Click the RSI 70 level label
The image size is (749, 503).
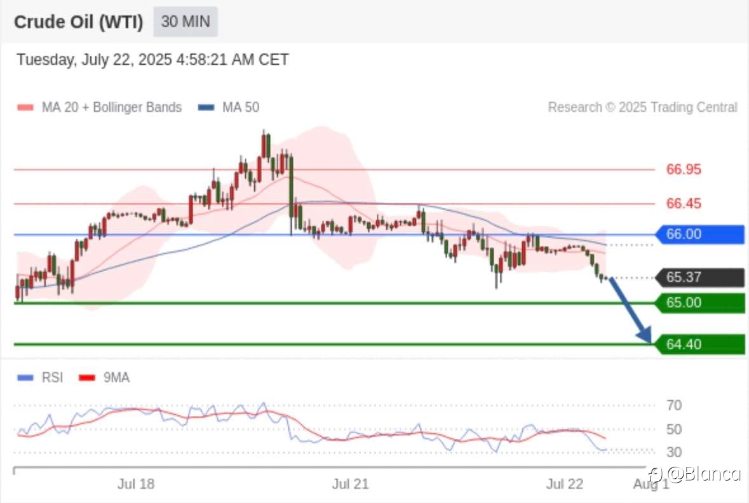point(674,406)
